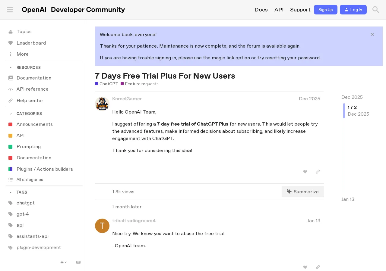
Task: Click the Leaderboard trophy icon
Action: 11,43
